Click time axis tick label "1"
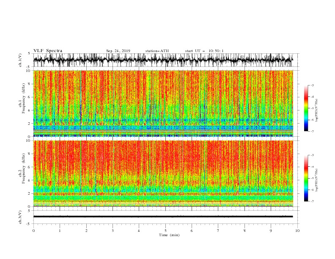The height and width of the screenshot is (259, 335). tap(60, 231)
